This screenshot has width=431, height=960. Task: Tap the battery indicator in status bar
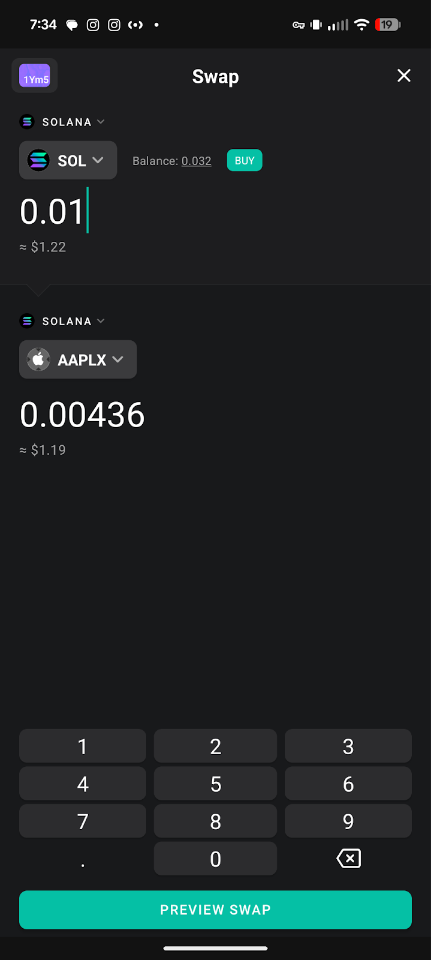[x=388, y=25]
